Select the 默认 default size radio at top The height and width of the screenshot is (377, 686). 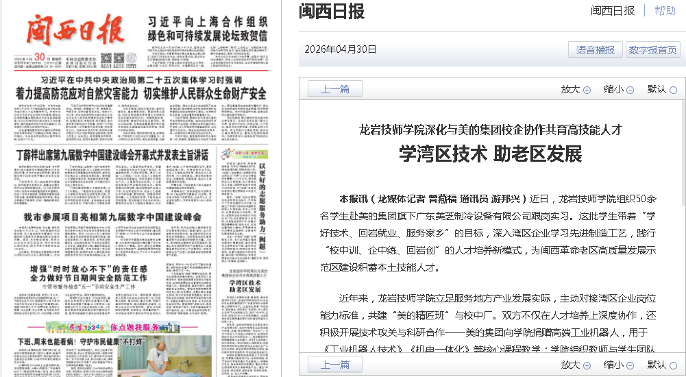(673, 90)
